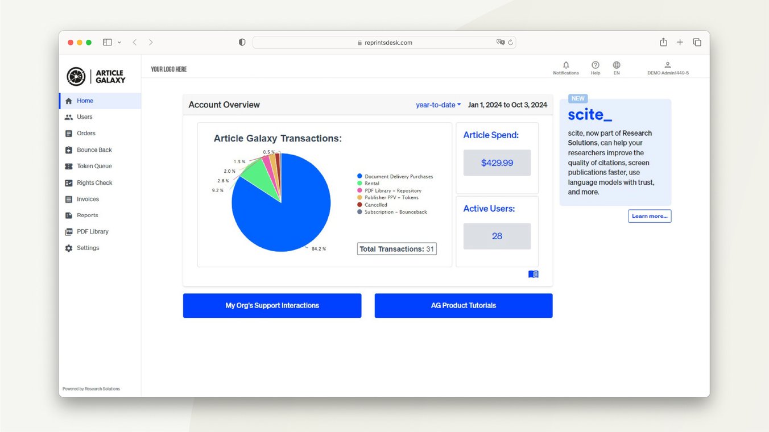The image size is (769, 432).
Task: Click the 84.2 % pie label
Action: [x=319, y=249]
